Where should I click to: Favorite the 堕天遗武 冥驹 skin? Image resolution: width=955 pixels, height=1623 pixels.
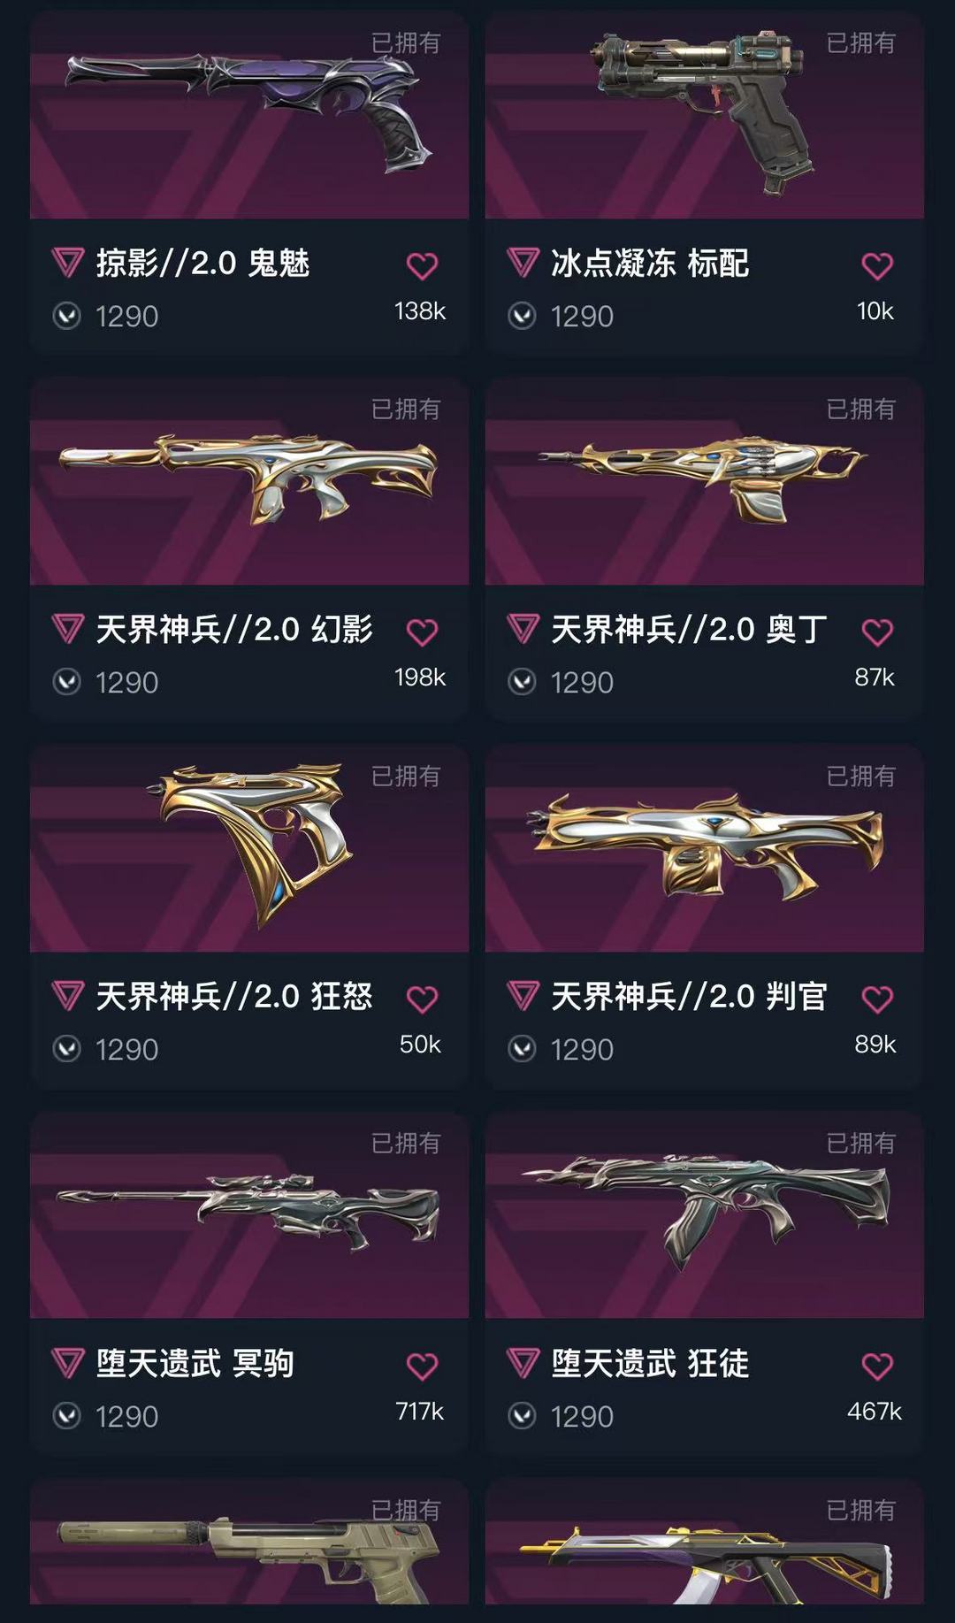[x=422, y=1367]
